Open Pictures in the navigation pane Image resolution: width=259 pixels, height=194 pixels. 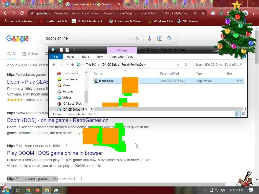pos(65,91)
